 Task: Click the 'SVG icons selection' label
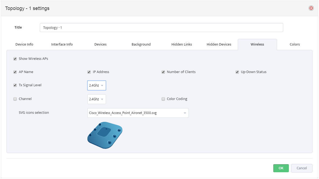(34, 112)
